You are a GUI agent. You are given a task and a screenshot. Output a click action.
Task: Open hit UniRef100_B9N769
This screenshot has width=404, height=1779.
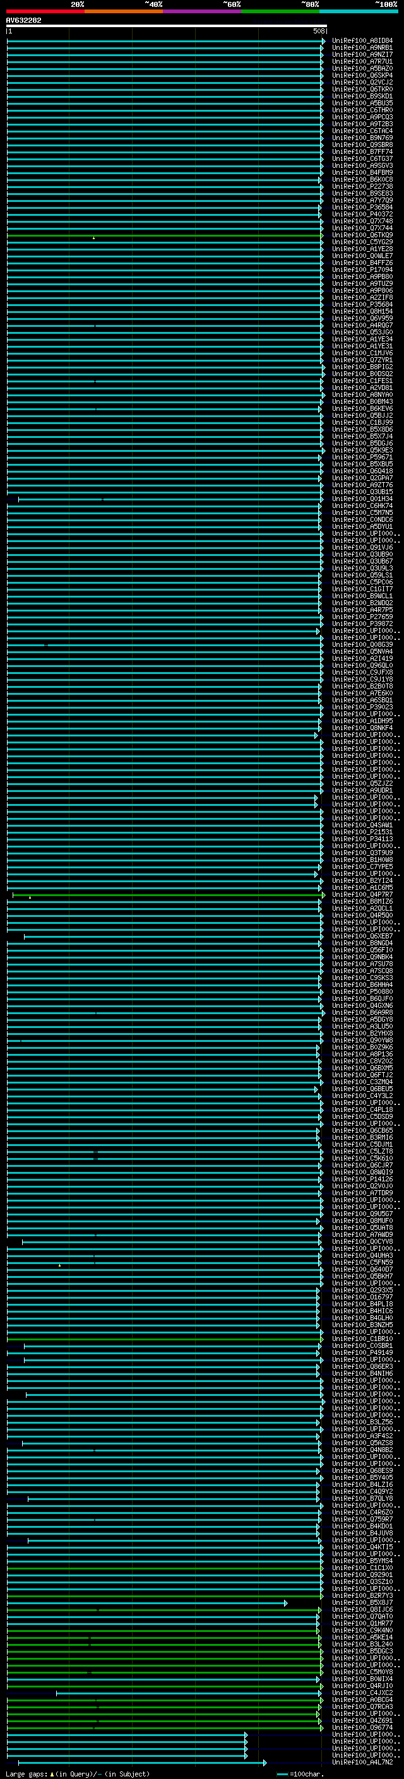[362, 138]
